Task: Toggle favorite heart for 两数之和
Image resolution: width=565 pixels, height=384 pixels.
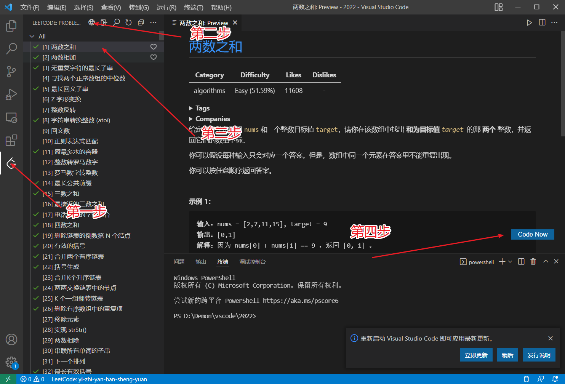Action: (x=154, y=47)
